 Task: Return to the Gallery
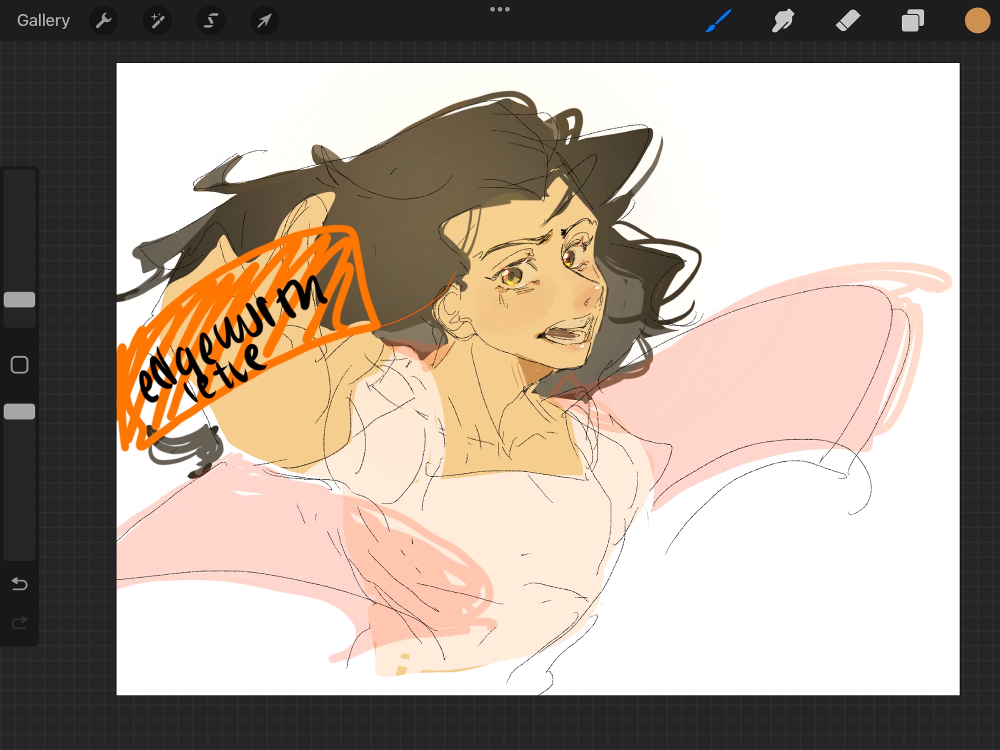point(43,20)
